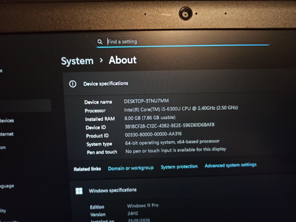Click the Processor label
296x222 pixels.
[x=95, y=111]
